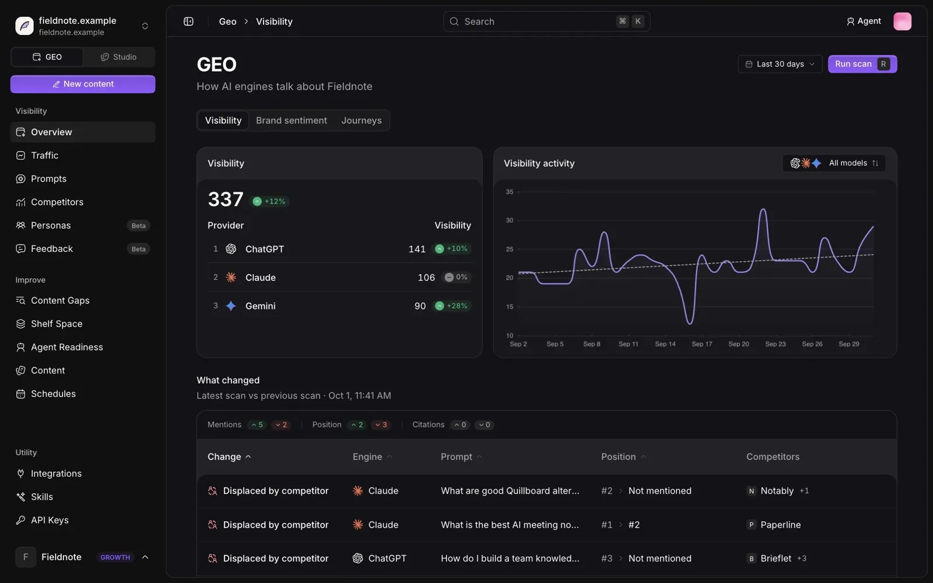Click the 337 visibility total
933x583 pixels.
(x=226, y=199)
